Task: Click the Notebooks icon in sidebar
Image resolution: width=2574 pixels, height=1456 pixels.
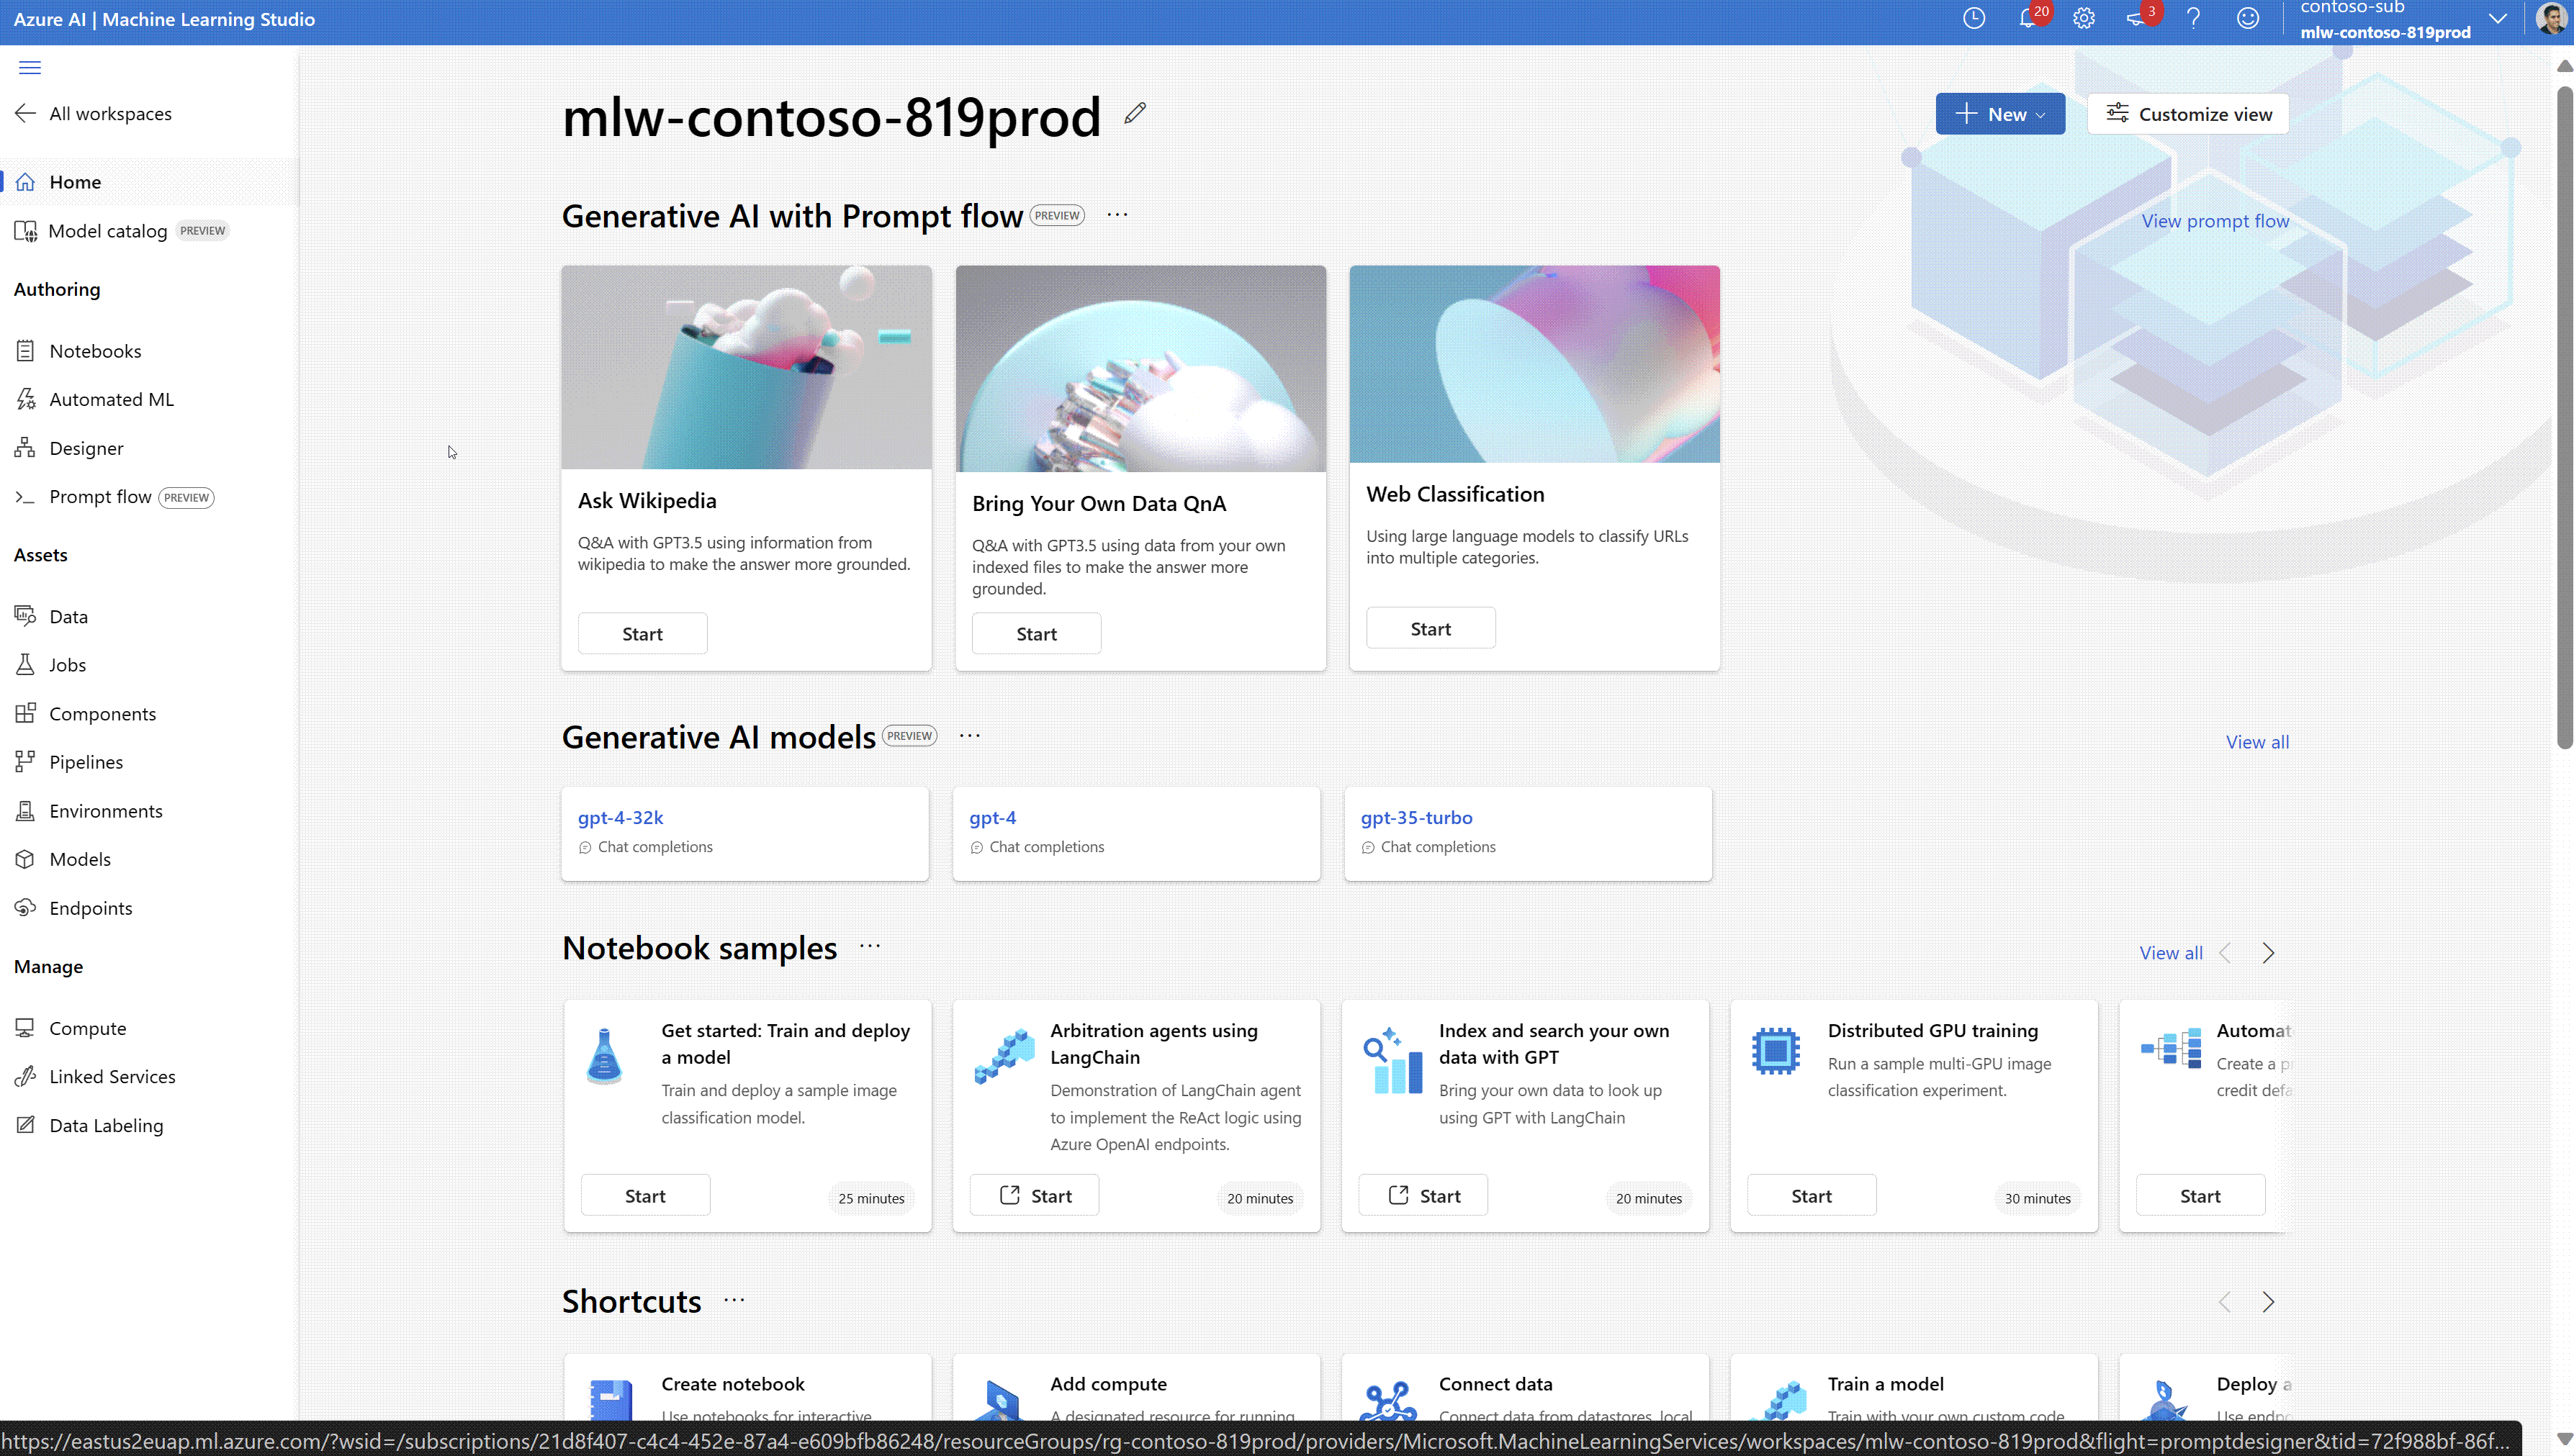Action: coord(27,348)
